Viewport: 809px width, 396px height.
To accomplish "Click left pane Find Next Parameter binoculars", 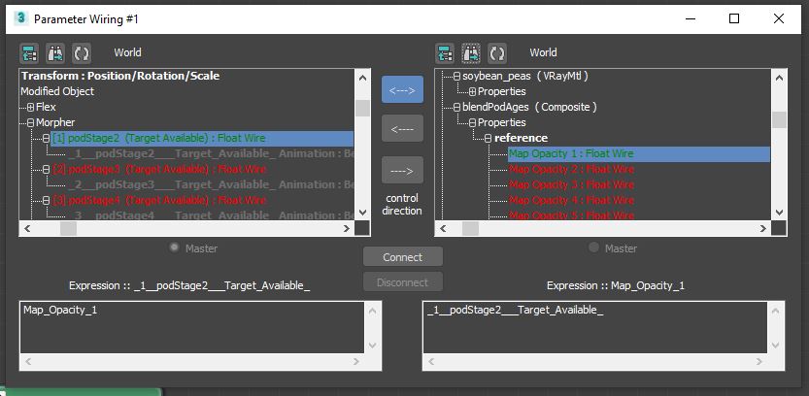I will (55, 53).
